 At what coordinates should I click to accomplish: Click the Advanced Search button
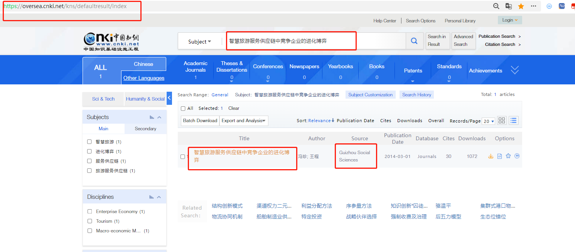[x=464, y=40]
